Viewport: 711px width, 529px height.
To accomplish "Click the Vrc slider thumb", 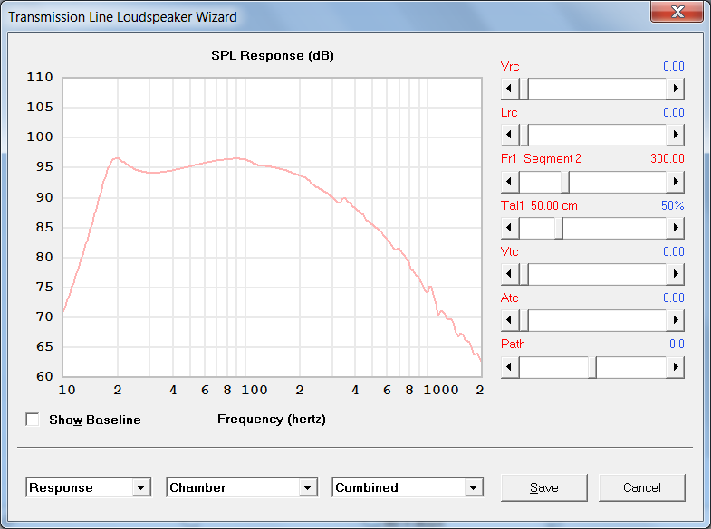I will 524,89.
